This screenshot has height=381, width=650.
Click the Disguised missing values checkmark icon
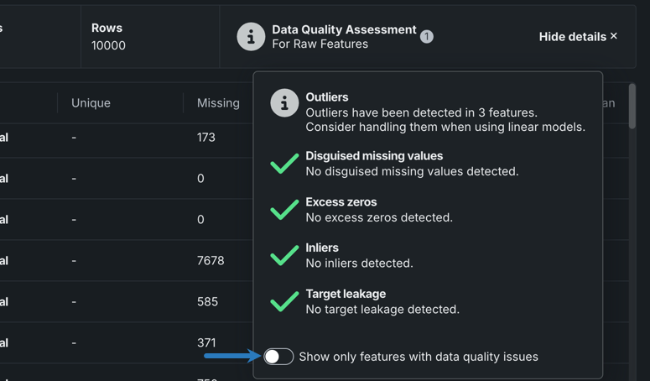284,163
